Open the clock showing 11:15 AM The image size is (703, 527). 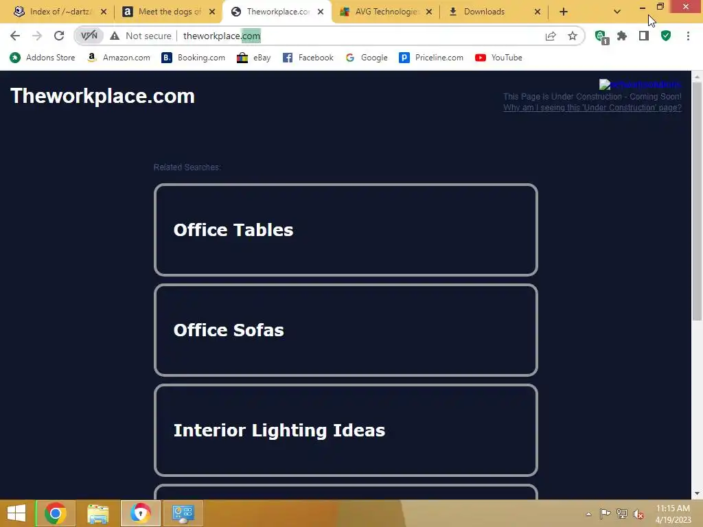coord(673,514)
